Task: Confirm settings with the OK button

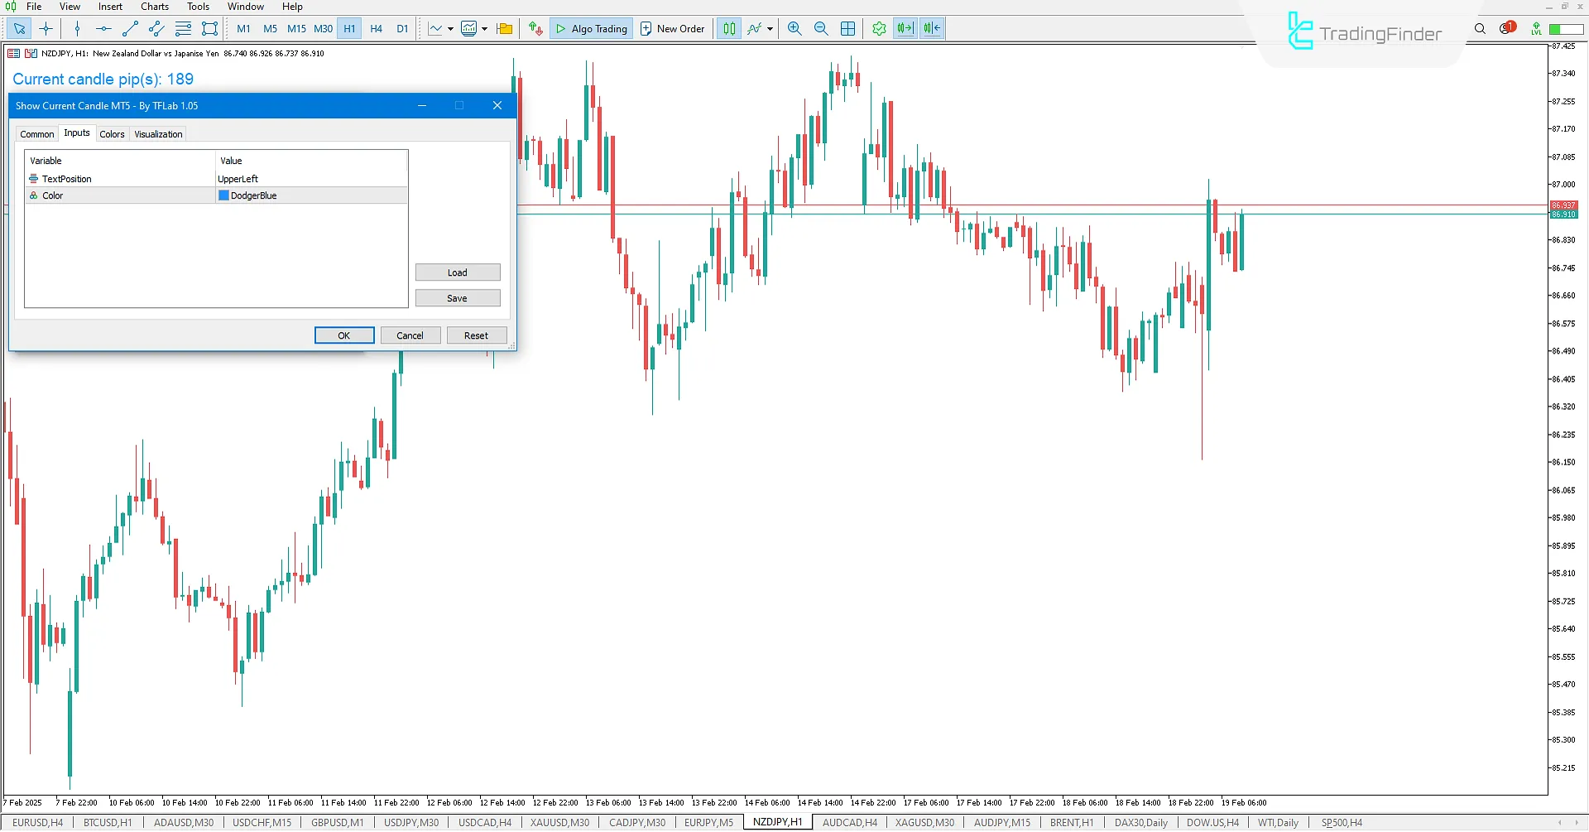Action: tap(343, 334)
